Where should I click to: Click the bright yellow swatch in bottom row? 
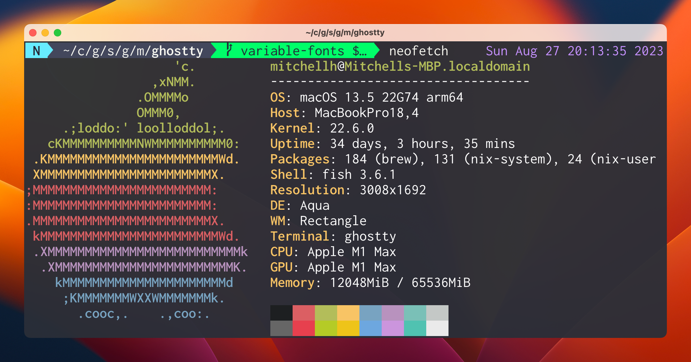(x=348, y=328)
